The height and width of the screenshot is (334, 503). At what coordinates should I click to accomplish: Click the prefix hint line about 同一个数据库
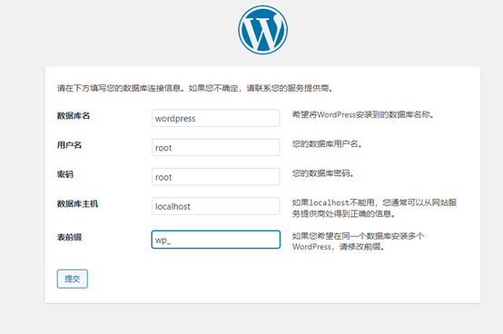[x=358, y=236]
